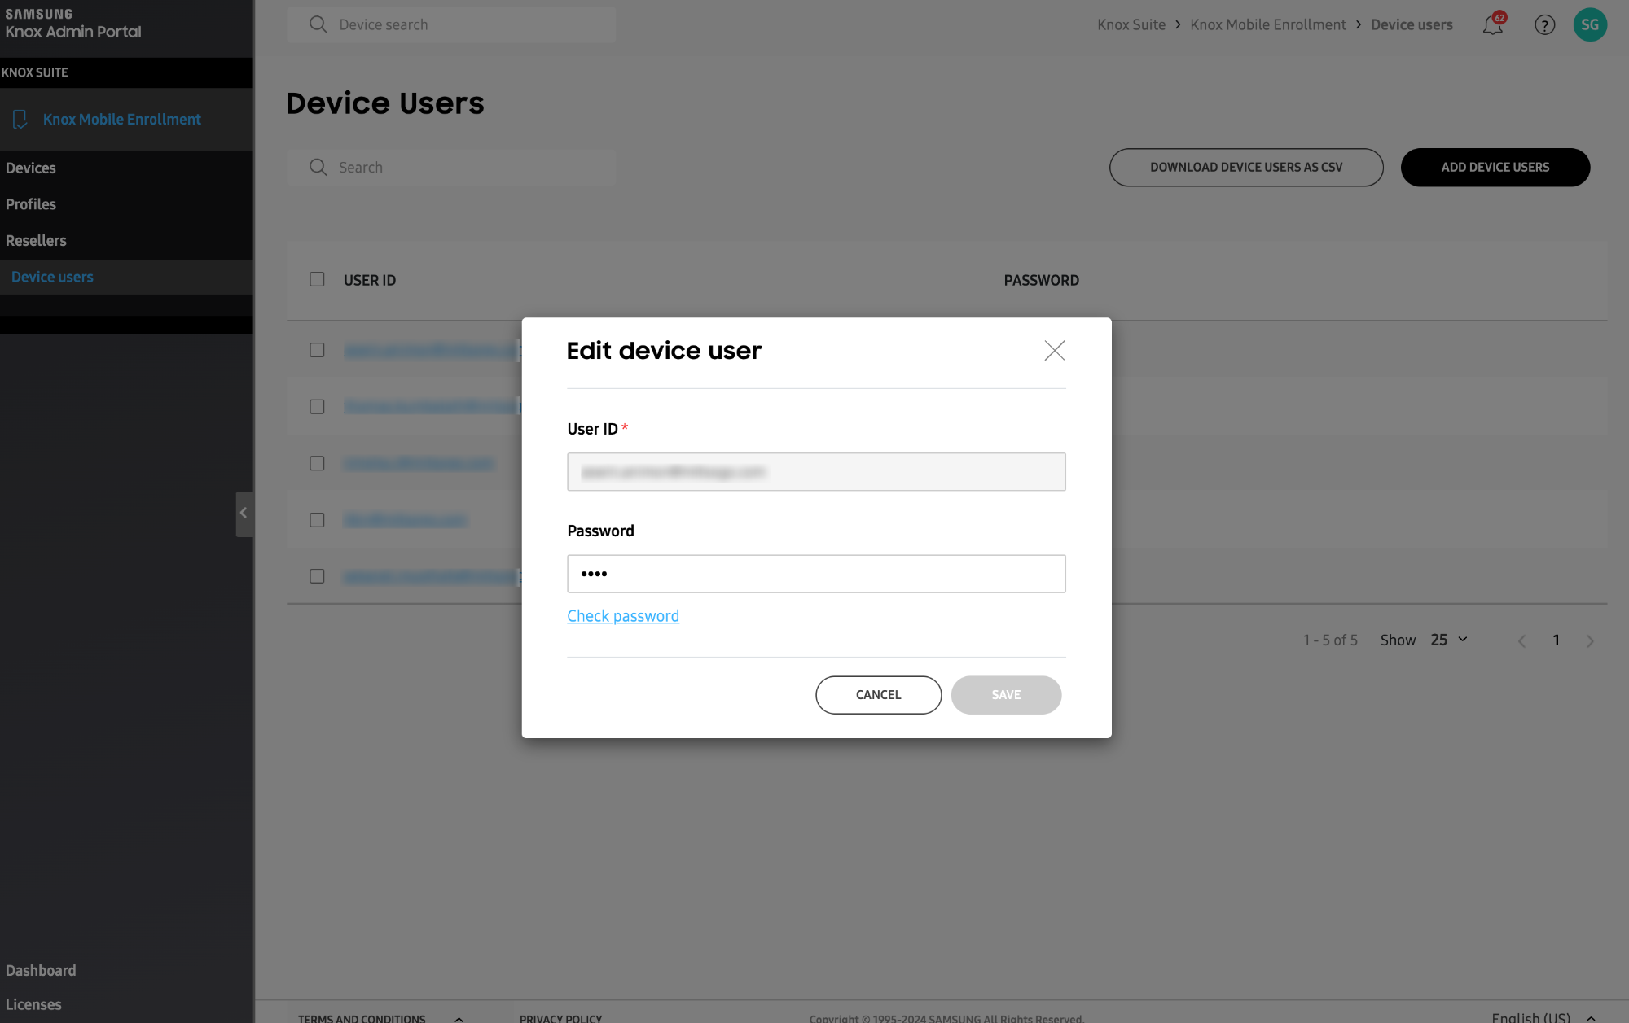Focus the Password input field
1629x1023 pixels.
816,574
